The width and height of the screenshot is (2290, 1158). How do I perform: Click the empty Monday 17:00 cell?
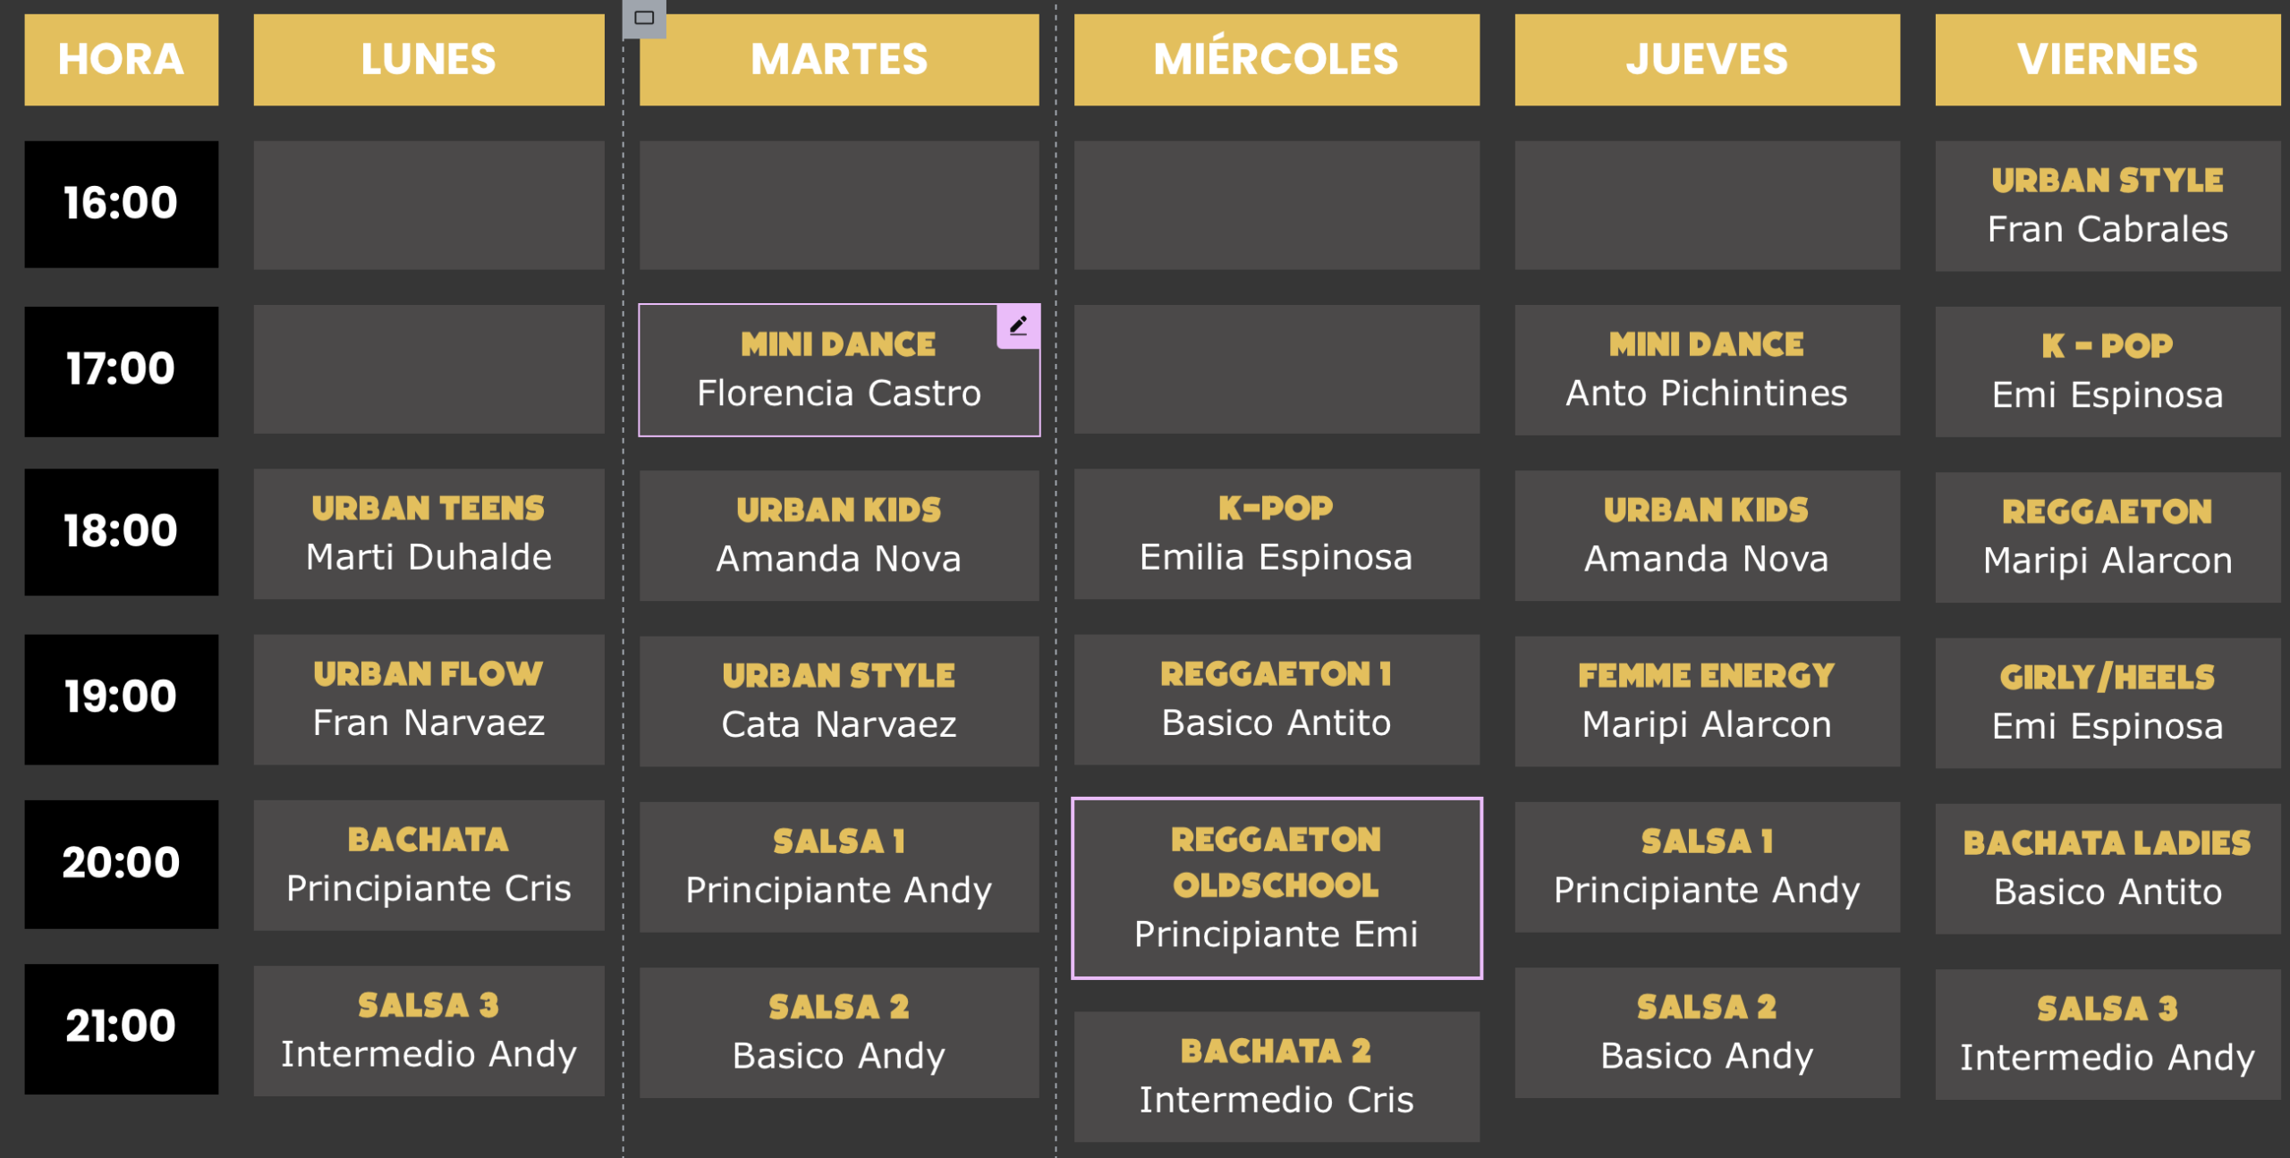pyautogui.click(x=428, y=369)
